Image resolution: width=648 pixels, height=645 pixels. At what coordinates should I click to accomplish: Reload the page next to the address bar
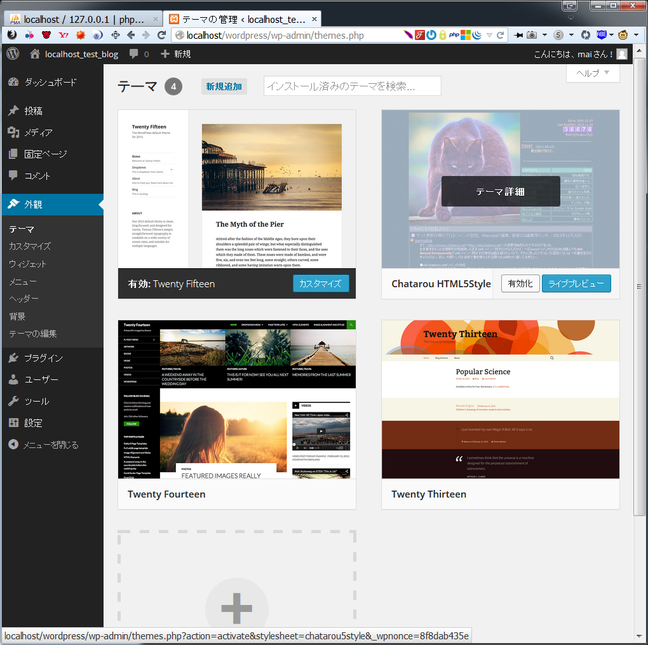[x=161, y=35]
